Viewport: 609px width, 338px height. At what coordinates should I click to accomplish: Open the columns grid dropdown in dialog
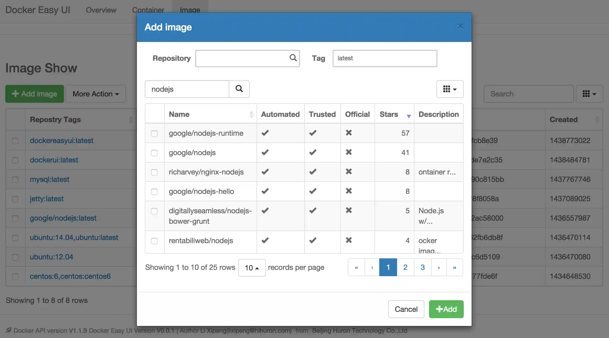click(x=450, y=89)
